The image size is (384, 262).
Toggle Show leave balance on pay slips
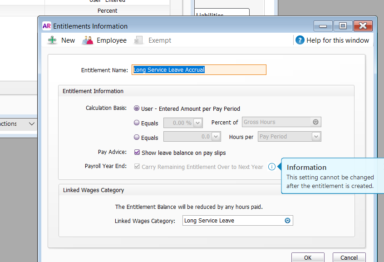(x=137, y=153)
